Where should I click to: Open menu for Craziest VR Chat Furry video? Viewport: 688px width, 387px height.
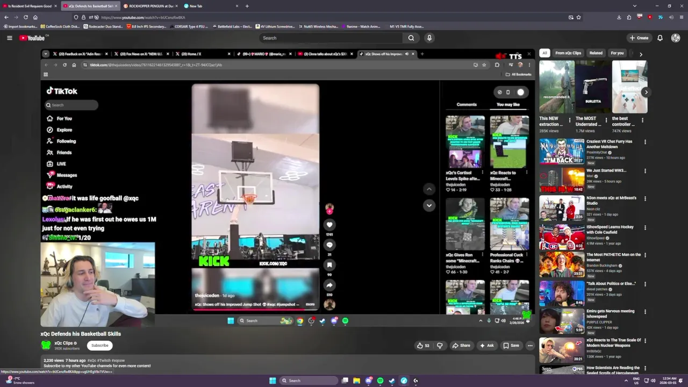(645, 142)
